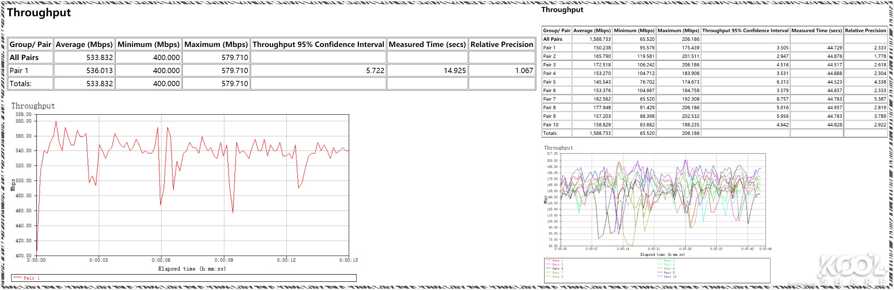Click the "Minimum (Mbps)" header in the single-pair table
The height and width of the screenshot is (290, 894).
(149, 45)
